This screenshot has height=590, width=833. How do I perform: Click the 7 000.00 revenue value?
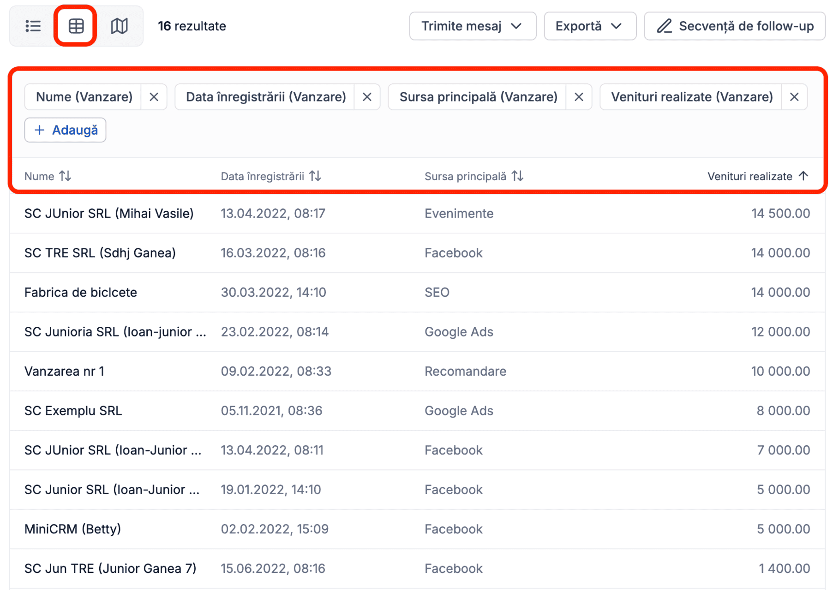point(783,450)
